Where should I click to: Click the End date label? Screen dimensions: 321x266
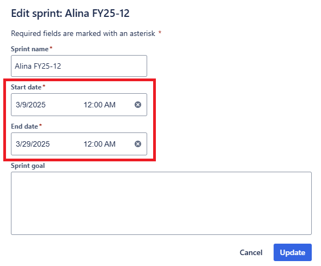click(x=25, y=126)
